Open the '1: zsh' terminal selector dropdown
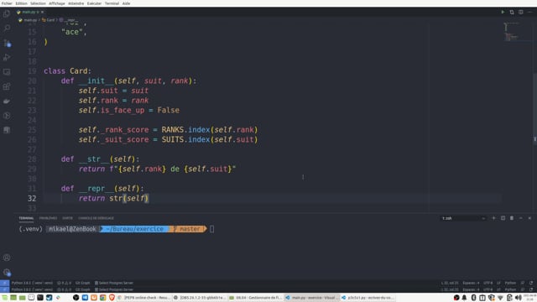537x302 pixels. coord(463,218)
